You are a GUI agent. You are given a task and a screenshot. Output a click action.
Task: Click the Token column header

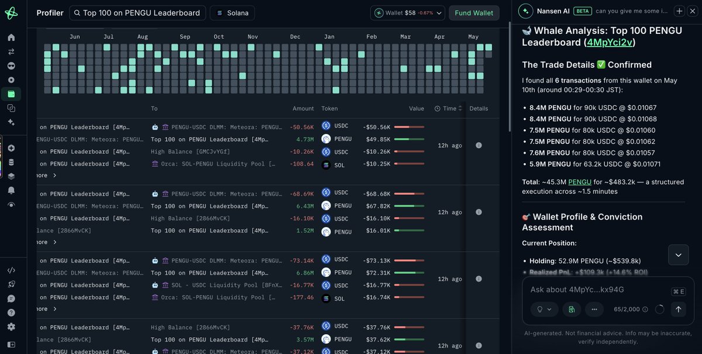click(x=329, y=108)
